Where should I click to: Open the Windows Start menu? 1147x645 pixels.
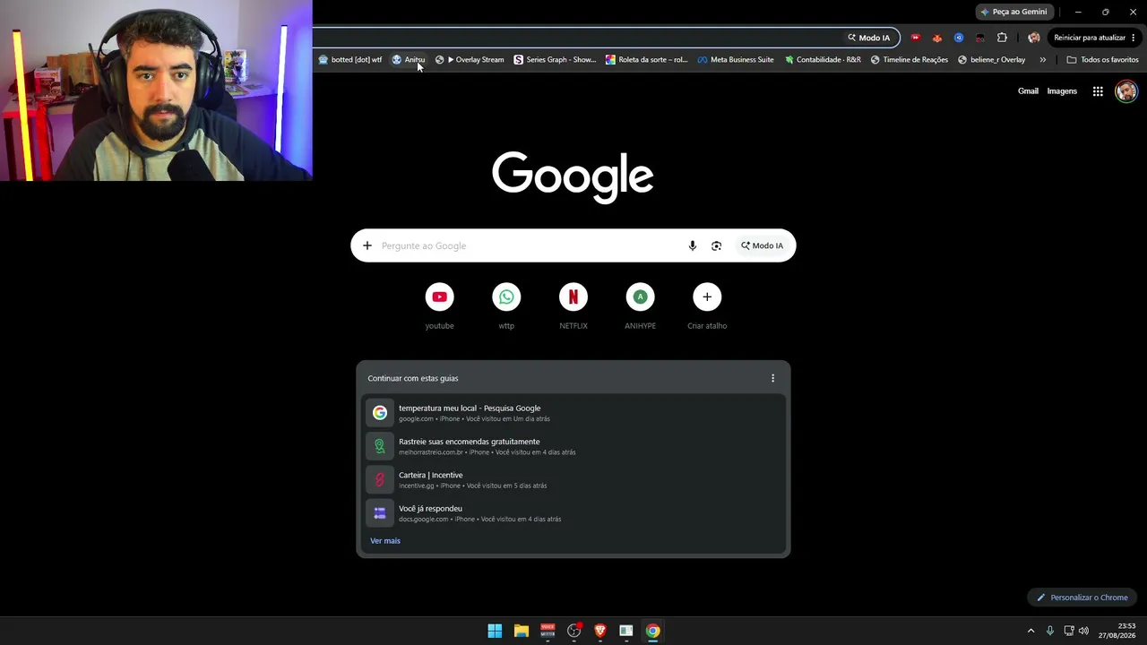tap(495, 631)
